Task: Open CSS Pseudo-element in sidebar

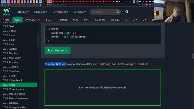Action: [15, 98]
